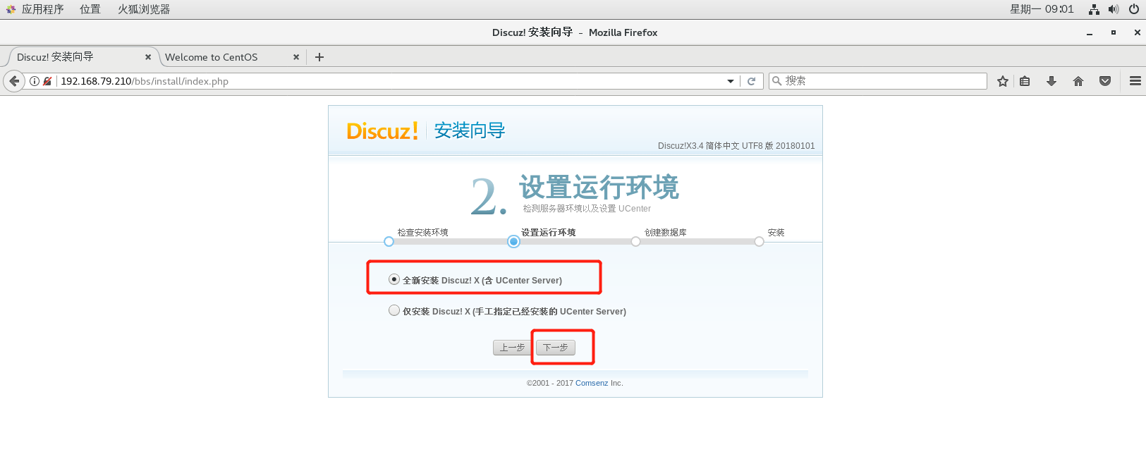Click the 下一步 button
Image resolution: width=1146 pixels, height=452 pixels.
click(556, 348)
